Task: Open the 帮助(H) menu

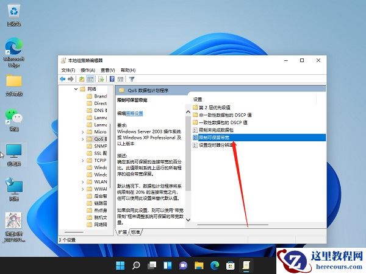Action: (x=128, y=70)
